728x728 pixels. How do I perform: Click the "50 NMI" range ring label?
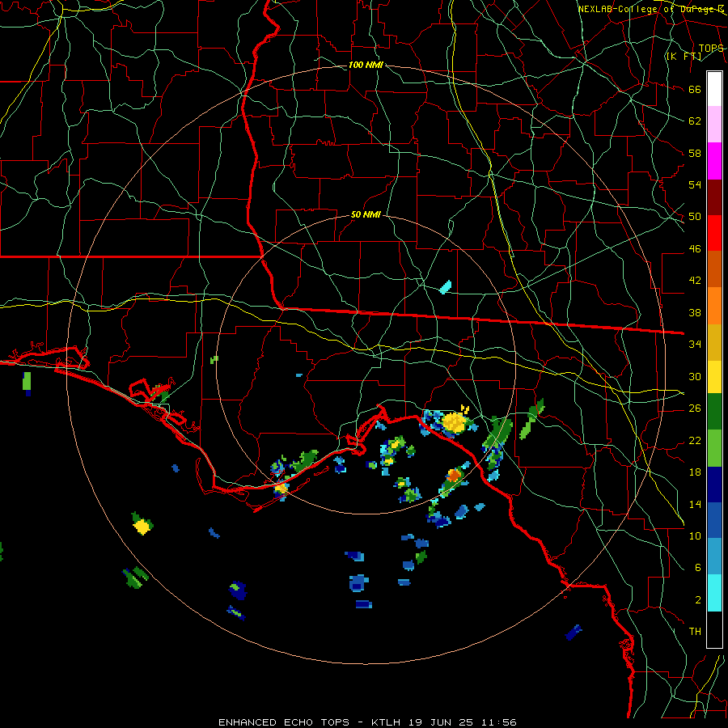[366, 214]
